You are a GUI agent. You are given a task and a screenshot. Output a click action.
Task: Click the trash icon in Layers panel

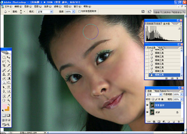[179, 122]
